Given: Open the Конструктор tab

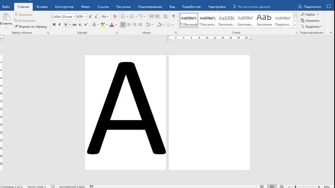Looking at the screenshot, I should (x=64, y=7).
